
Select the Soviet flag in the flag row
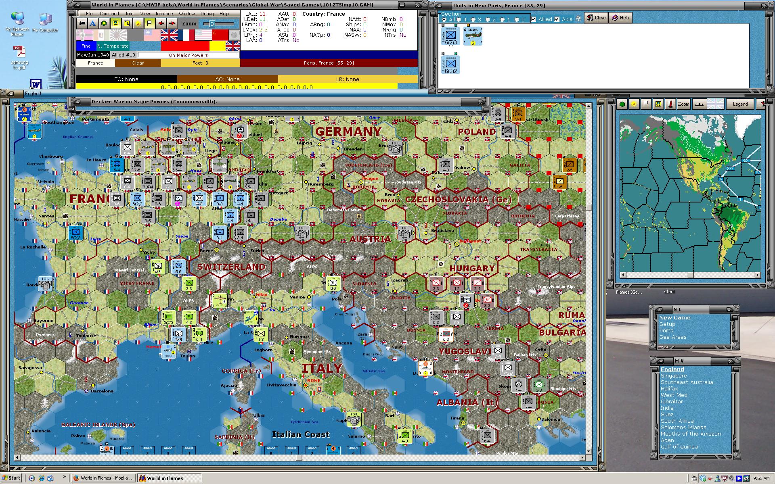(220, 35)
